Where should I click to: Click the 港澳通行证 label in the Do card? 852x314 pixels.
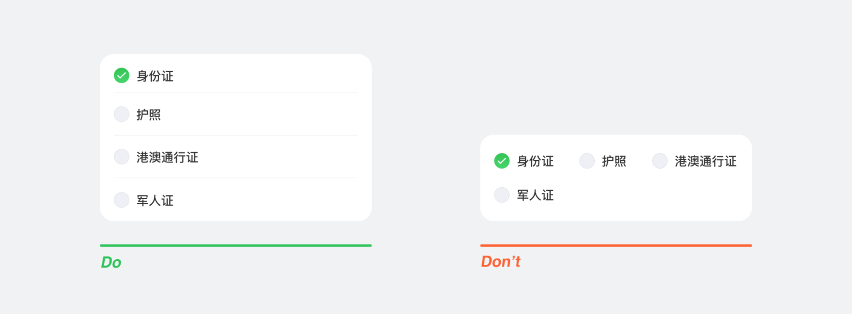pyautogui.click(x=167, y=157)
